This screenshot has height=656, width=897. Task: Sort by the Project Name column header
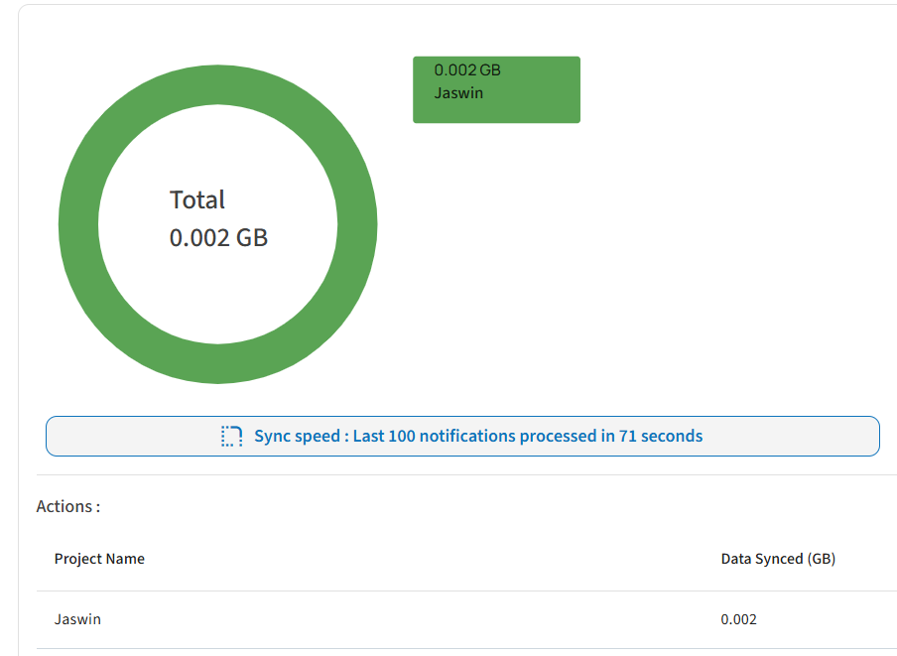click(99, 559)
